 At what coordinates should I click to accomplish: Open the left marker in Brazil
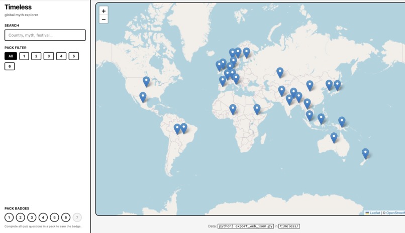click(x=177, y=129)
